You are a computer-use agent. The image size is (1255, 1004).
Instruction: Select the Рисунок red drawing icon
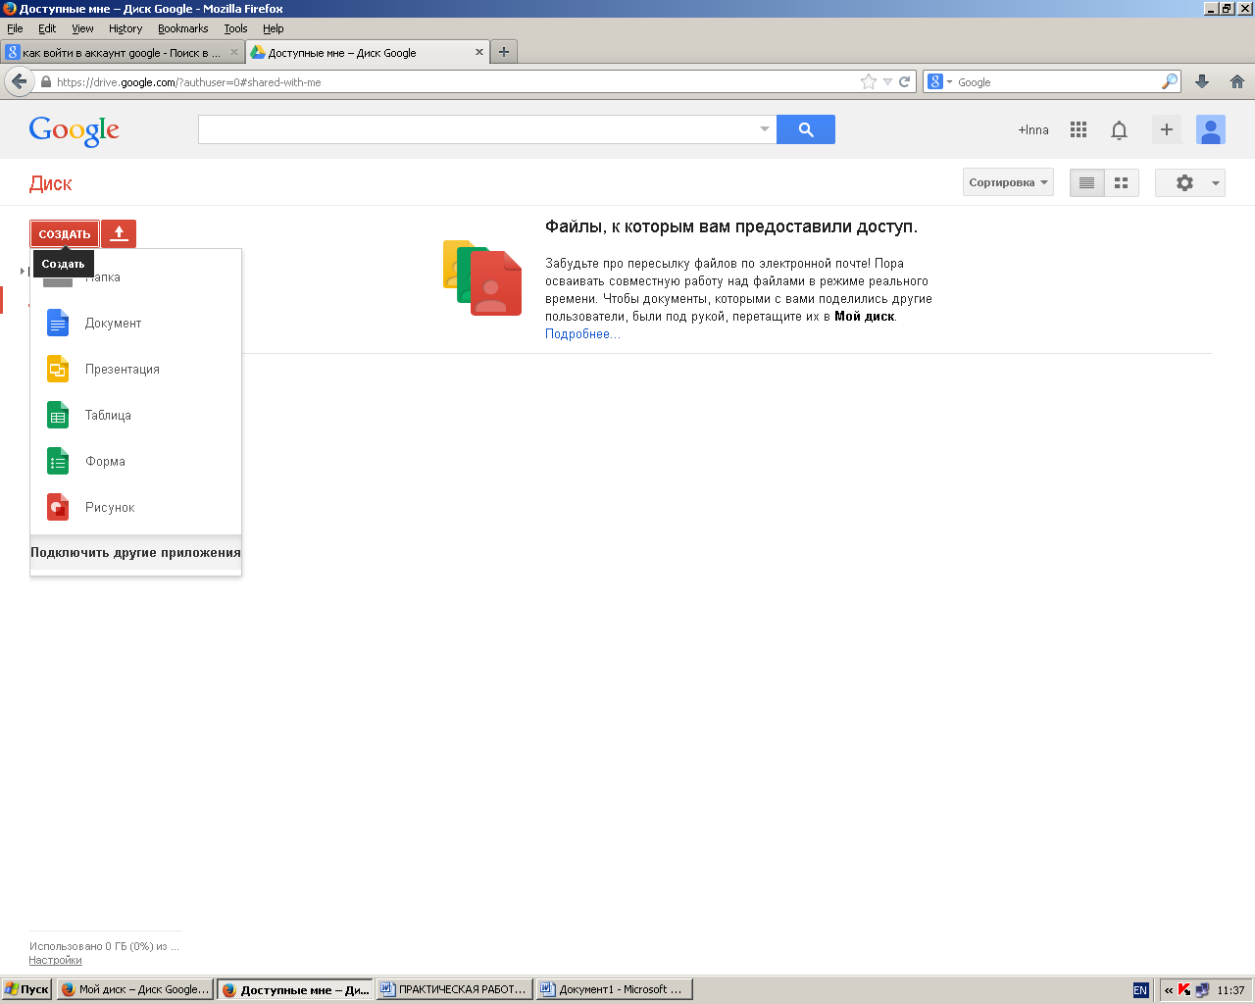click(x=58, y=507)
